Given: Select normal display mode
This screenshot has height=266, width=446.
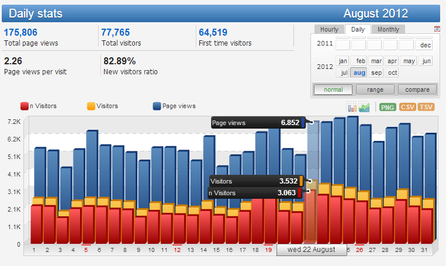Looking at the screenshot, I should [333, 89].
